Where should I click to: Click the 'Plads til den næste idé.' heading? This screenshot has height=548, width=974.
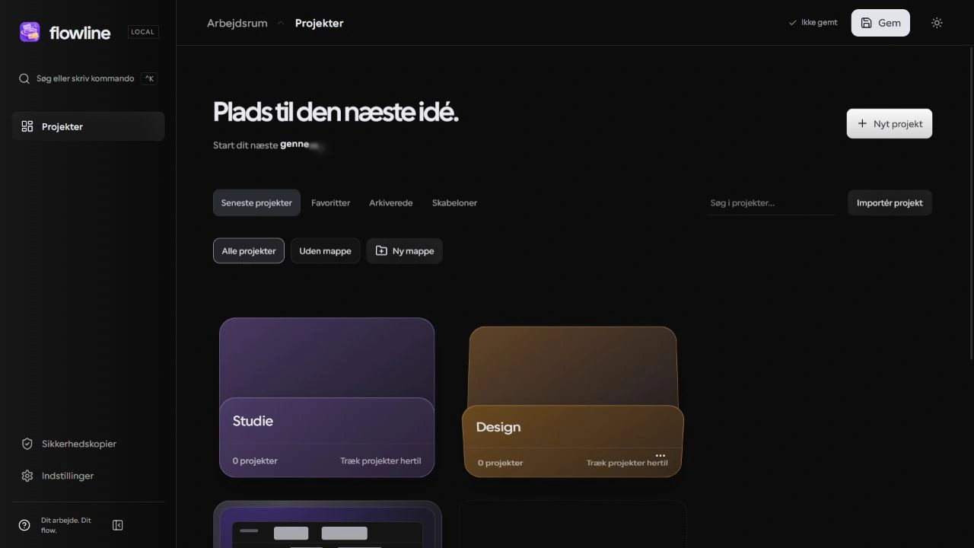pos(336,112)
